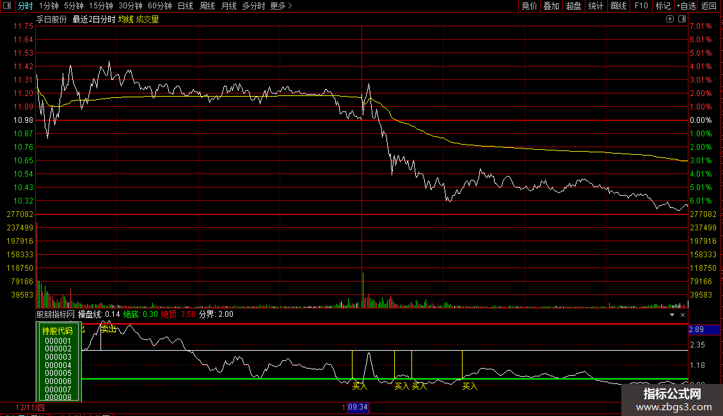The image size is (723, 416).
Task: Add stock via +自选 button
Action: [x=686, y=6]
